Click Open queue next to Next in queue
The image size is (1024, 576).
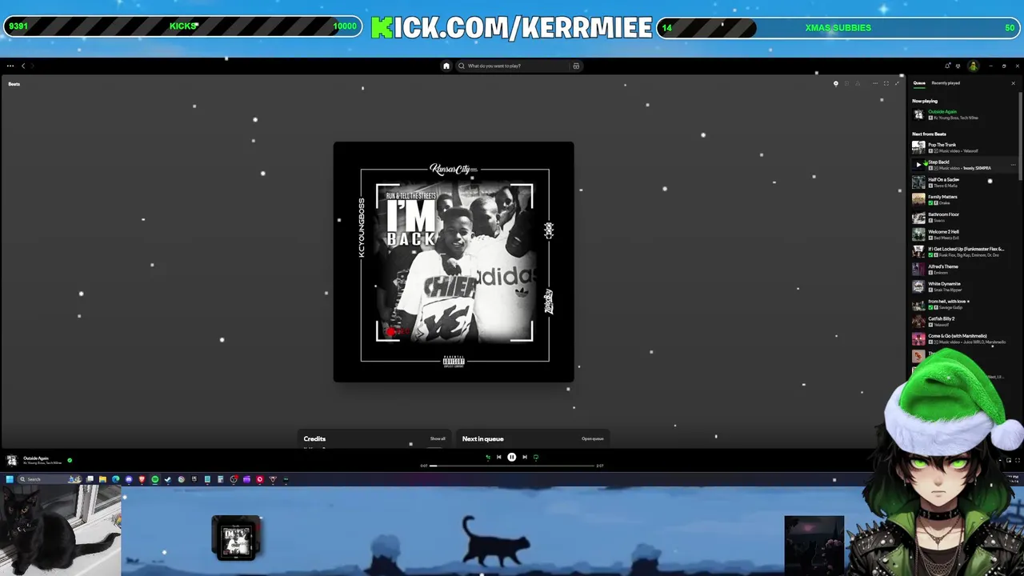tap(593, 438)
